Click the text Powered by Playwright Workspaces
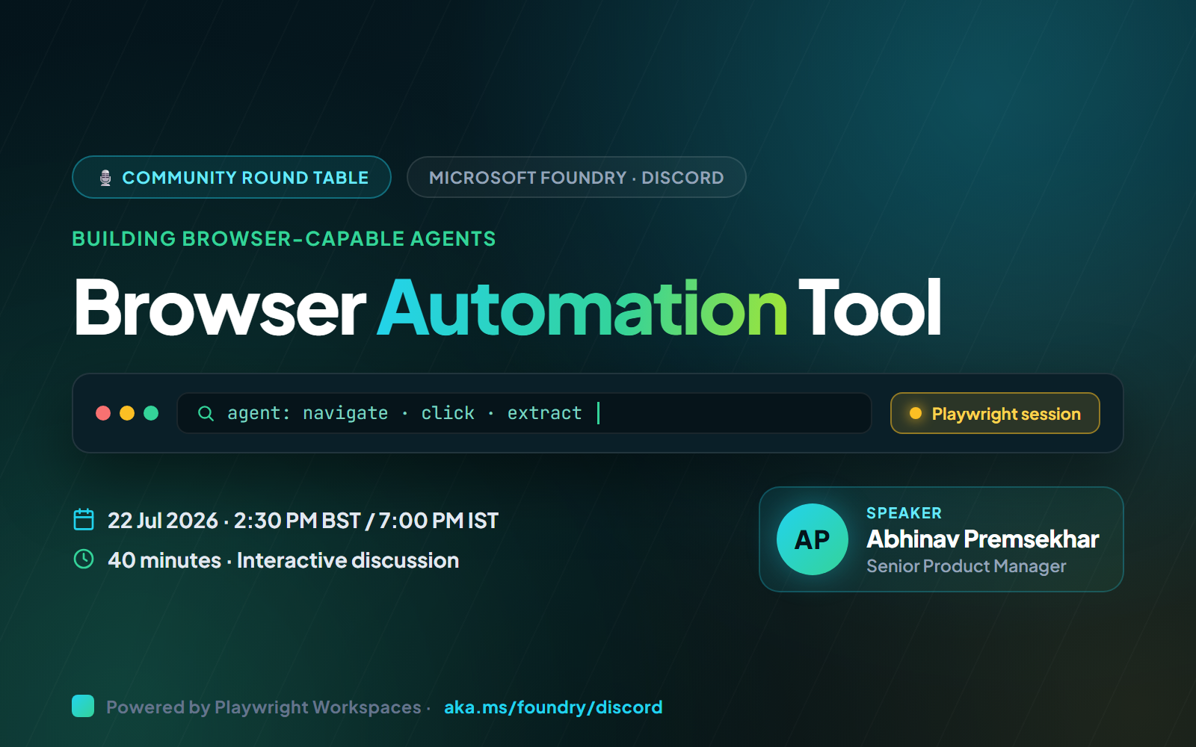This screenshot has height=747, width=1196. tap(264, 707)
